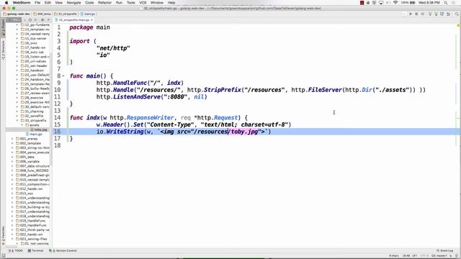Screen dimensions: 461x259
Task: Expand the 32_servefile folder
Action: click(17, 116)
